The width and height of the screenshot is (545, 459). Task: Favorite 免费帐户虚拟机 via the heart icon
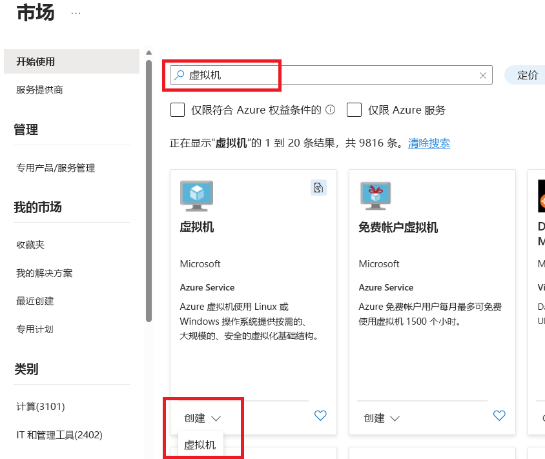click(499, 416)
